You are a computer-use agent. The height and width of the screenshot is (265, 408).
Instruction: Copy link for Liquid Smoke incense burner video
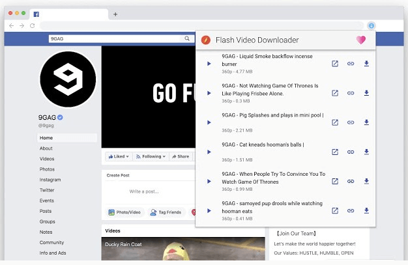coord(351,63)
